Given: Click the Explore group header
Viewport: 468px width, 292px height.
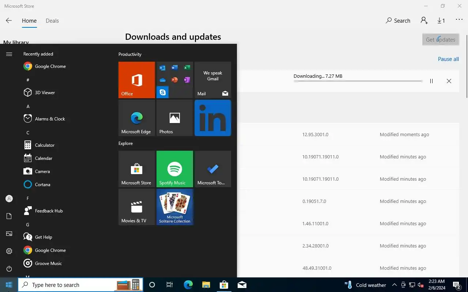Looking at the screenshot, I should [x=125, y=143].
